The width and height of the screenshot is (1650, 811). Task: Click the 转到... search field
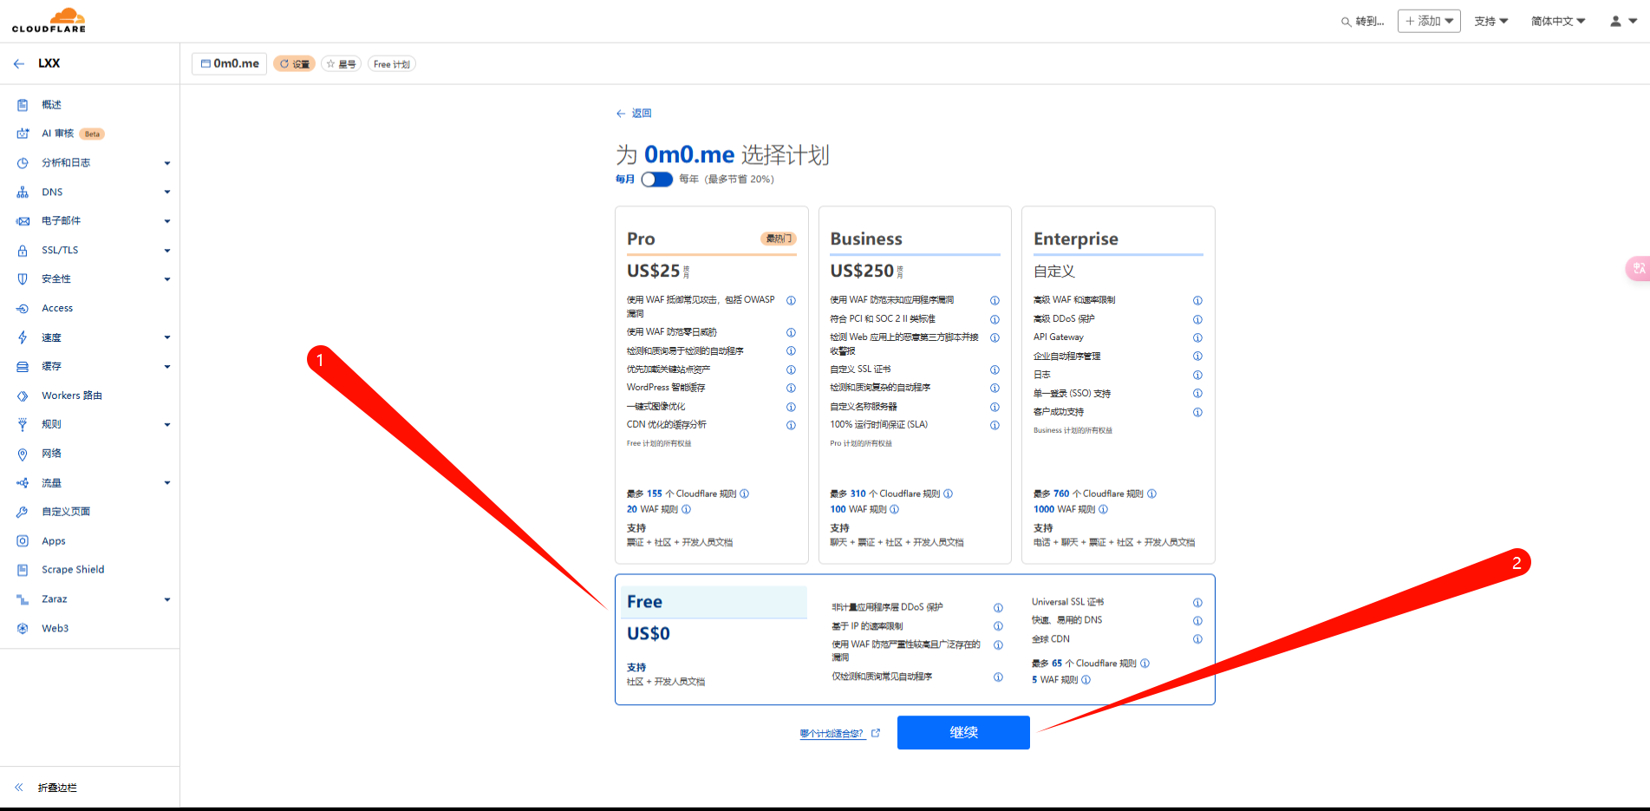(1363, 21)
